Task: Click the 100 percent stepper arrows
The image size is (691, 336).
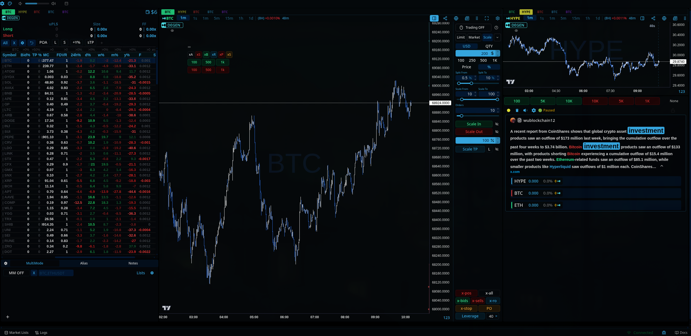Action: click(x=498, y=140)
